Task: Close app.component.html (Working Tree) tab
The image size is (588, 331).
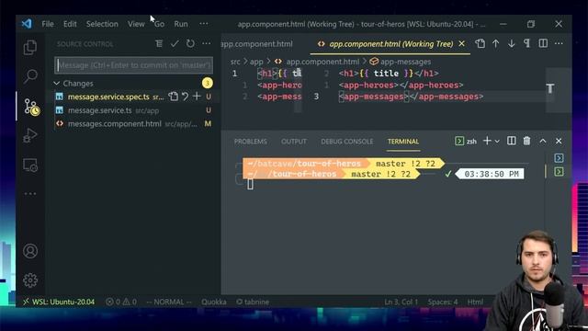Action: (461, 44)
